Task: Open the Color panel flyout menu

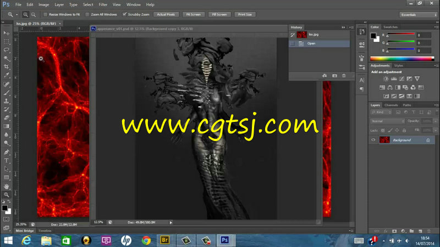Action: [436, 27]
